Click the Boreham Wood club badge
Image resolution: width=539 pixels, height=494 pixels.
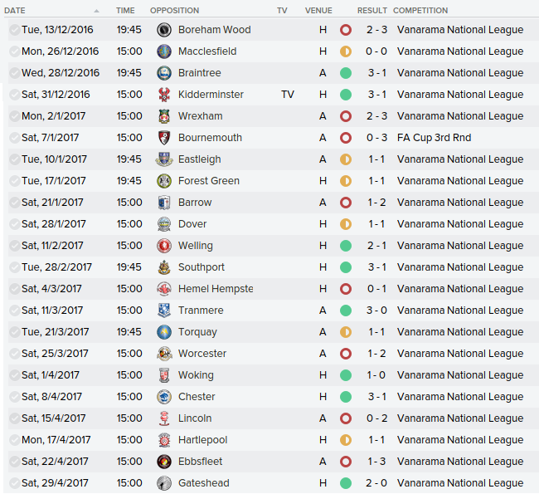coord(164,30)
